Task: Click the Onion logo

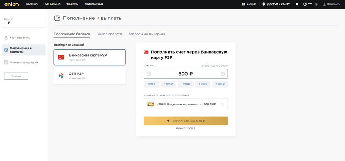Action: point(12,4)
